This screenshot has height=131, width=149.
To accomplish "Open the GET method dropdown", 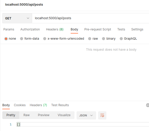I will [17, 18].
